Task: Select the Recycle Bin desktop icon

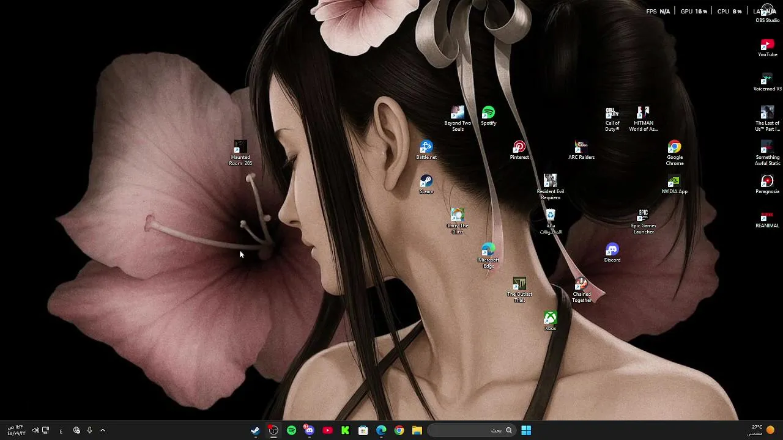Action: (551, 221)
